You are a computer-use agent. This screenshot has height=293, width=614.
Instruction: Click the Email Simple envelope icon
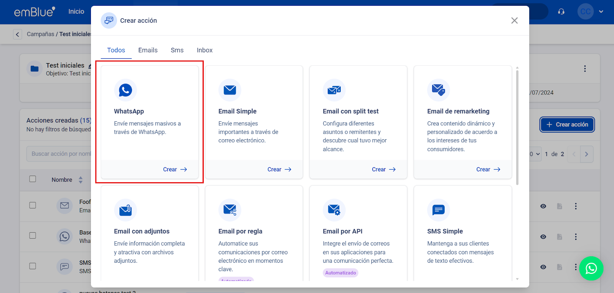pyautogui.click(x=230, y=90)
